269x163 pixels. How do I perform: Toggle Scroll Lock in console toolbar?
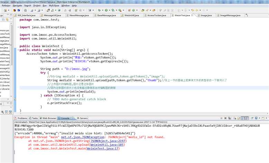point(239,118)
